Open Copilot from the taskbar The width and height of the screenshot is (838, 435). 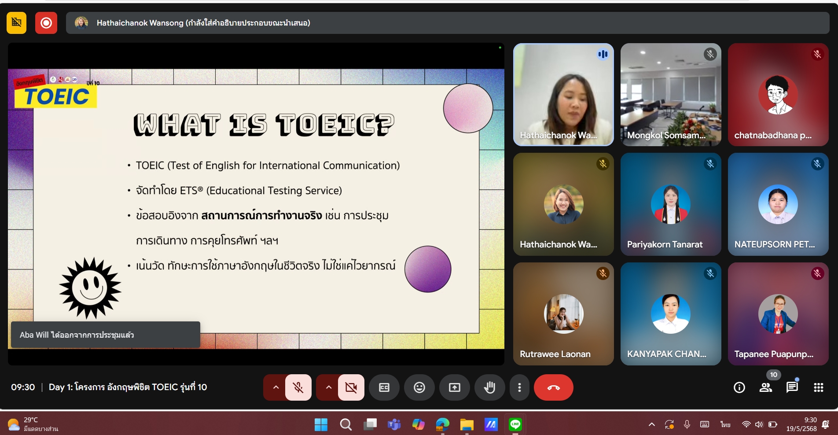tap(418, 424)
